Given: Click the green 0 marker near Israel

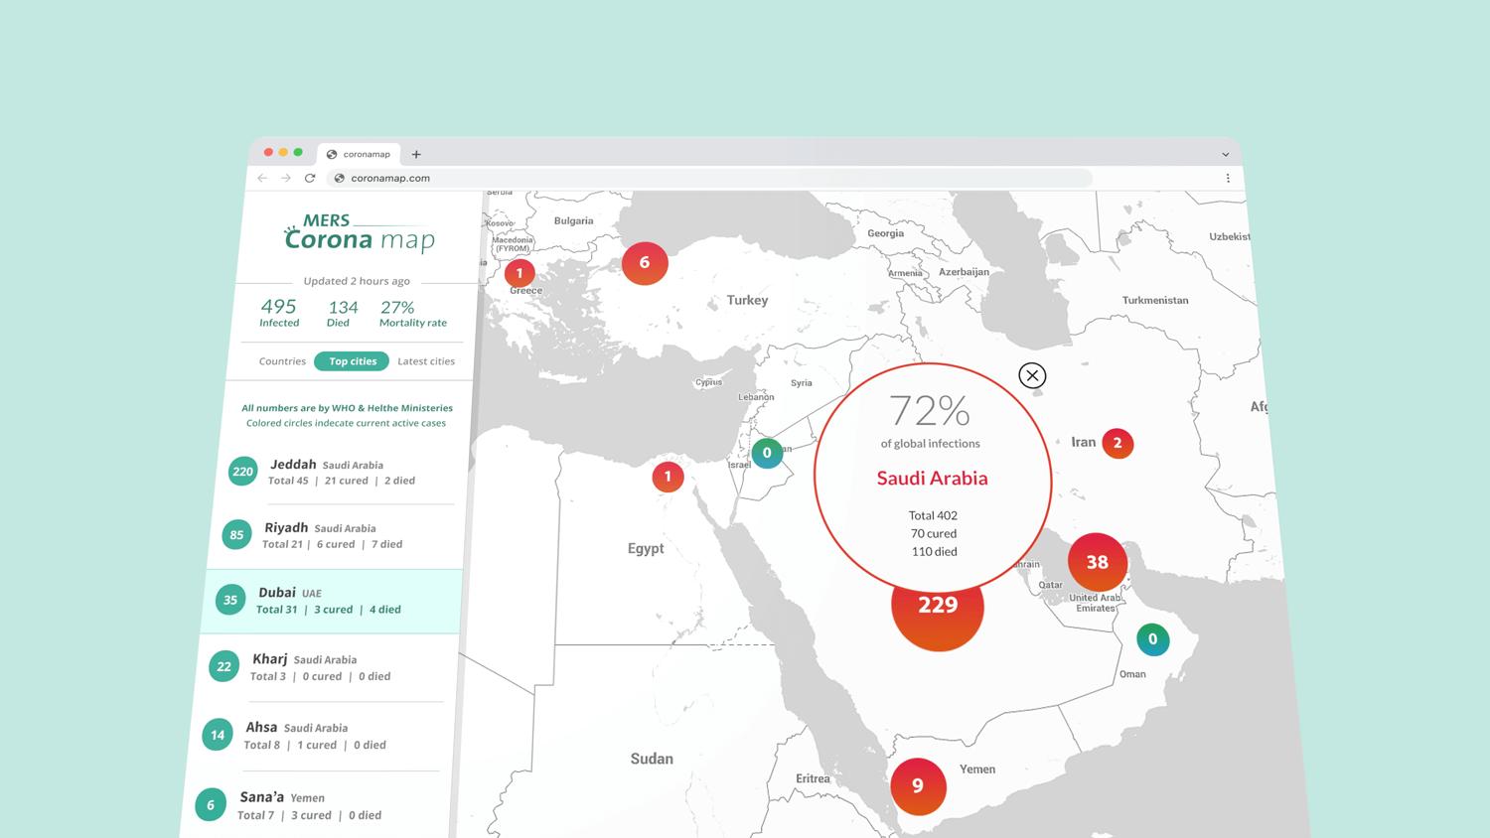Looking at the screenshot, I should [767, 453].
